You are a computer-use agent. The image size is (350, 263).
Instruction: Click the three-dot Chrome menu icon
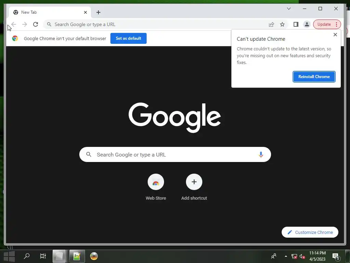(337, 24)
